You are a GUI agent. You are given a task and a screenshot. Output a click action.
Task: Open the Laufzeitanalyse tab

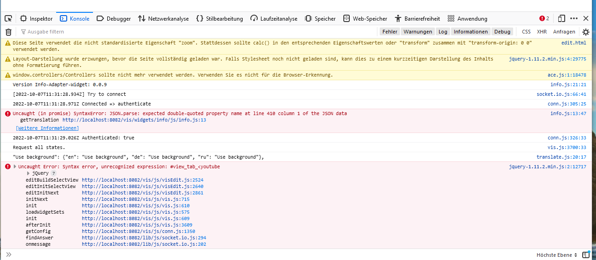pyautogui.click(x=274, y=19)
